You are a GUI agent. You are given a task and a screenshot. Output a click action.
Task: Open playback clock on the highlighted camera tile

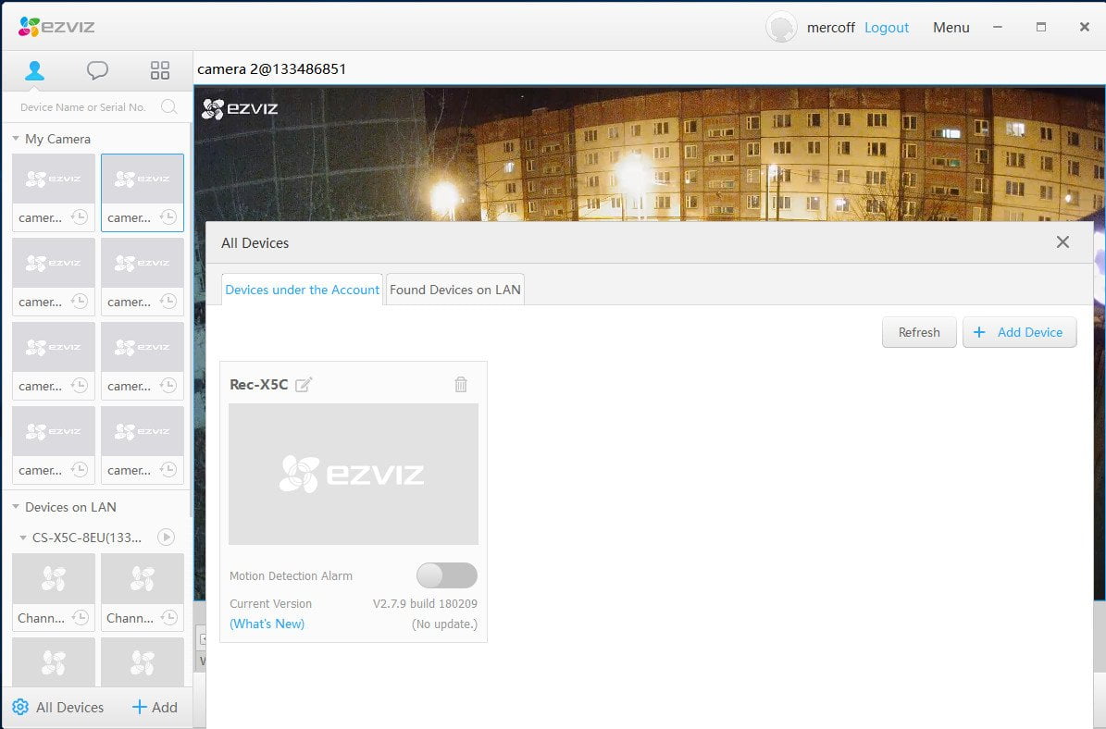pos(168,217)
